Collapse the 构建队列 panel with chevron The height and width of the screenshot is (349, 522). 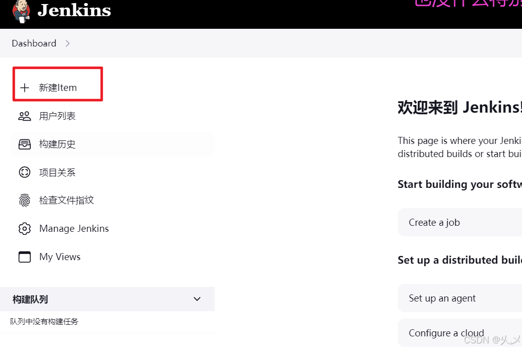[197, 299]
